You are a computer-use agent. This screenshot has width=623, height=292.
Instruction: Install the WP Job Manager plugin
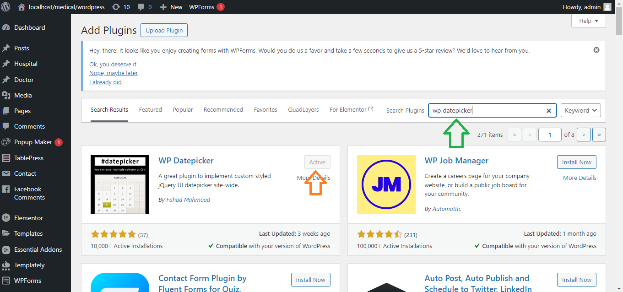tap(576, 162)
